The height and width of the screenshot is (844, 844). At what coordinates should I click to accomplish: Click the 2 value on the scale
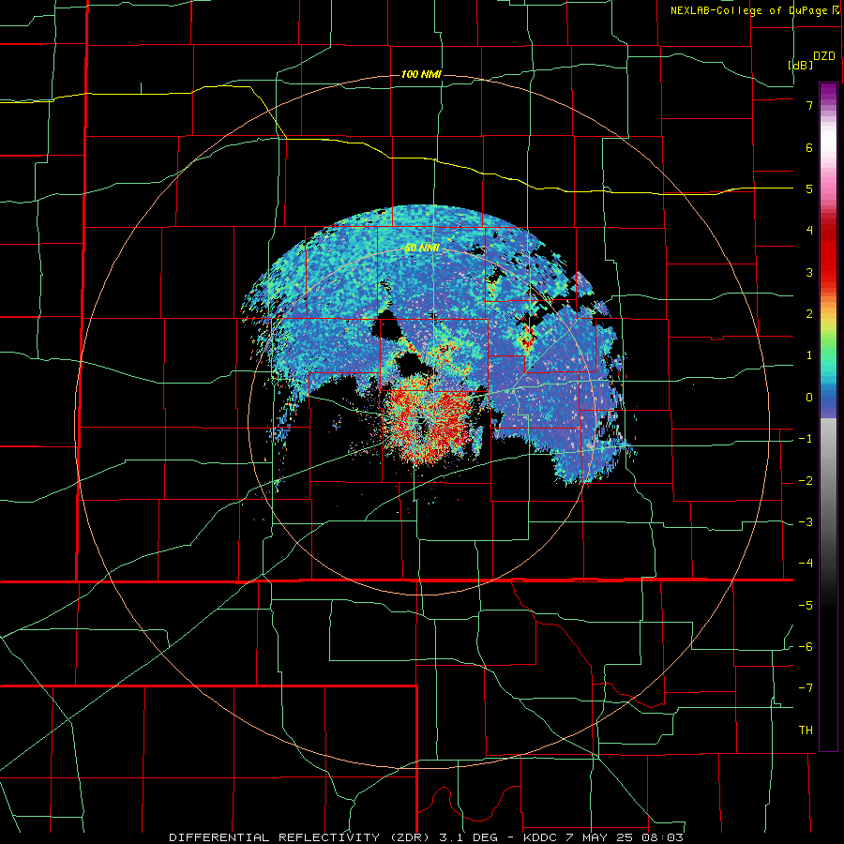click(x=809, y=314)
